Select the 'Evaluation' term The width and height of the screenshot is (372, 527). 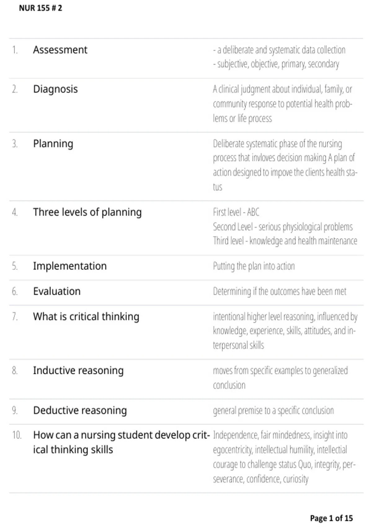tap(57, 291)
